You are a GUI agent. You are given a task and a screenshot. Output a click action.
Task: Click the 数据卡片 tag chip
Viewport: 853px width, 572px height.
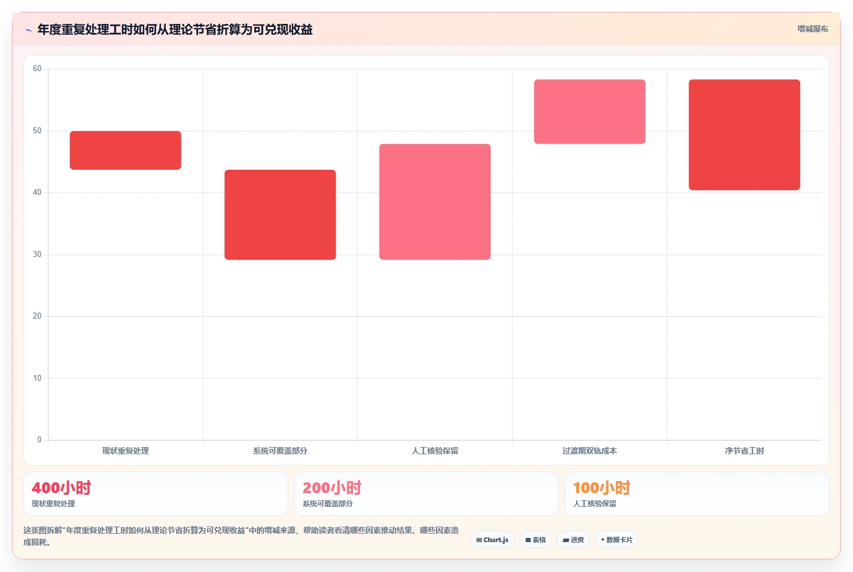pos(617,540)
